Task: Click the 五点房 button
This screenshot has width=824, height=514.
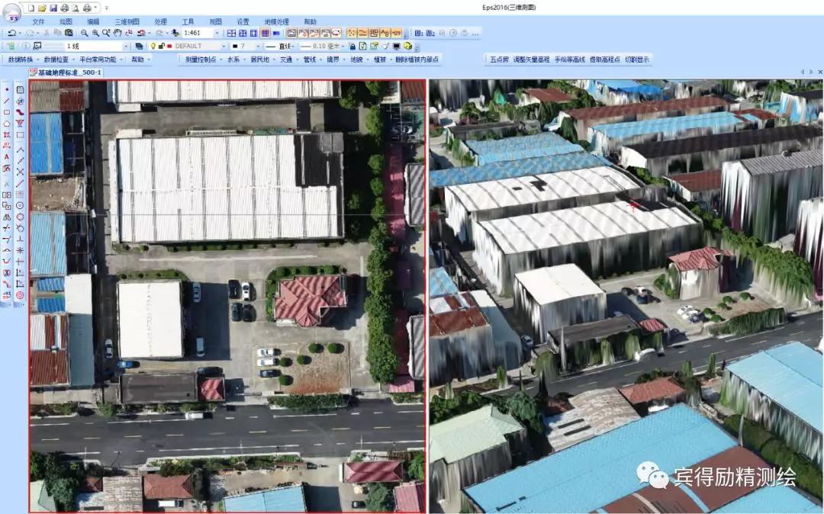Action: [x=499, y=59]
